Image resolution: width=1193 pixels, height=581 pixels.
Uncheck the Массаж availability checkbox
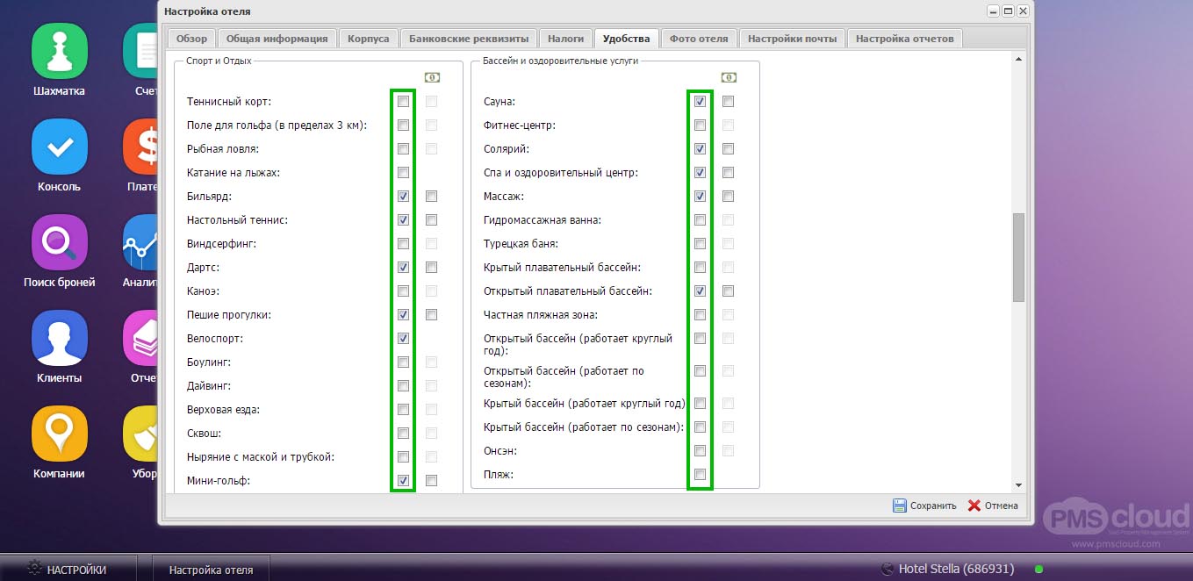click(x=700, y=197)
